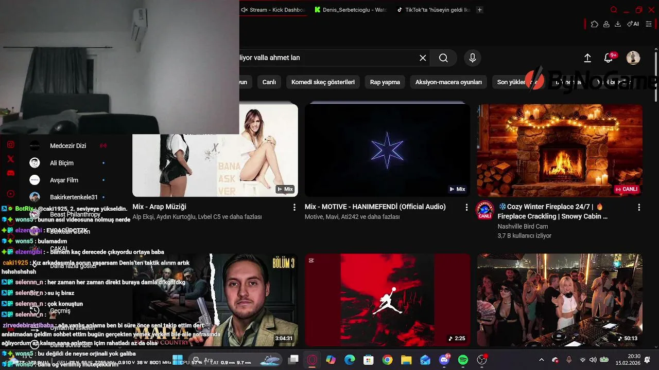Screen dimensions: 659x370
Task: Open the Bölüm 3 Mafia video thumbnail
Action: (x=215, y=300)
